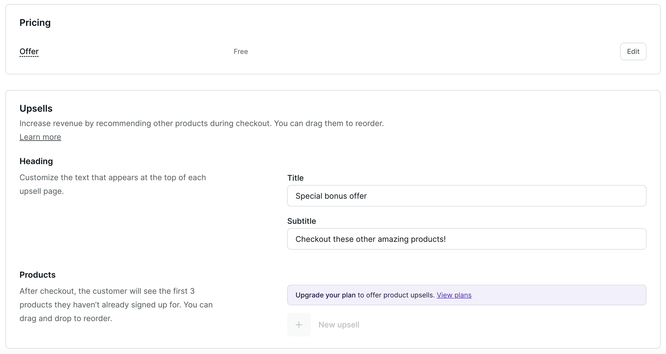
Task: Focus the Title field with Special bonus offer
Action: point(466,196)
